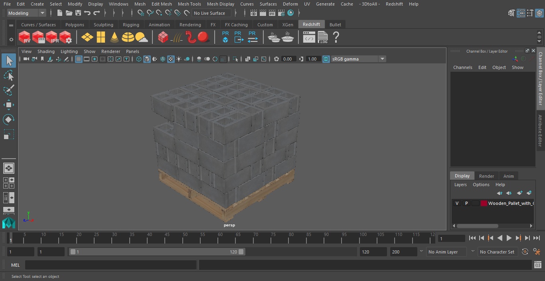Screen dimensions: 545x281
Task: Activate the Lasso select tool
Action: (9, 75)
